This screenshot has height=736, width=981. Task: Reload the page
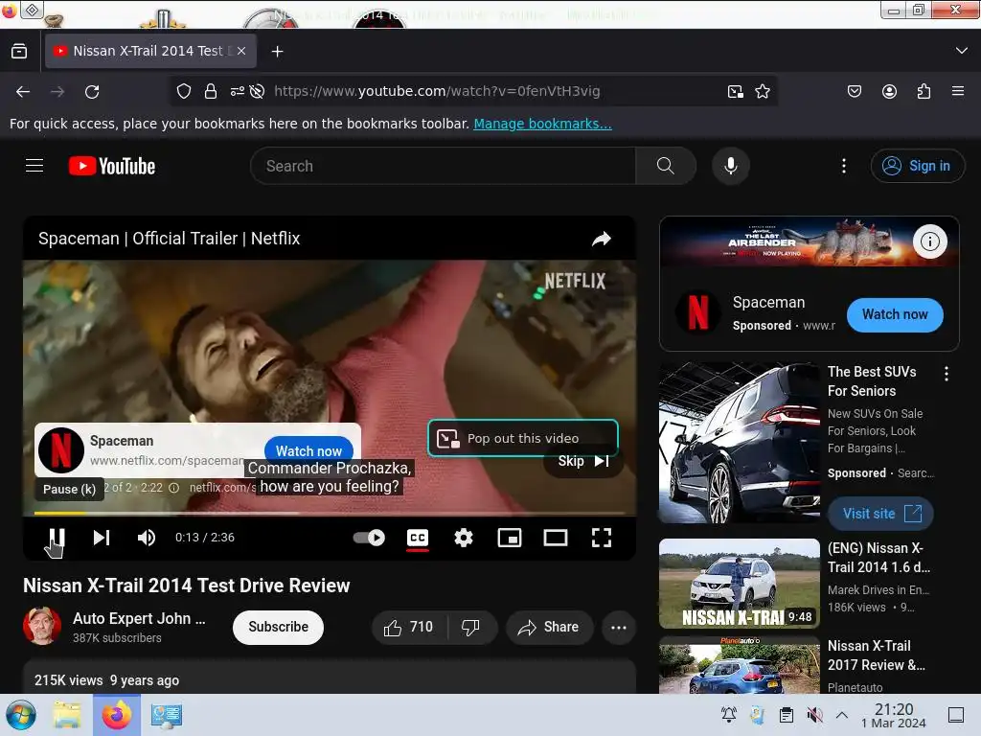click(x=92, y=92)
